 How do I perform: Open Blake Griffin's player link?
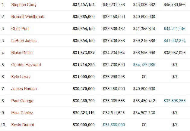click(x=22, y=53)
